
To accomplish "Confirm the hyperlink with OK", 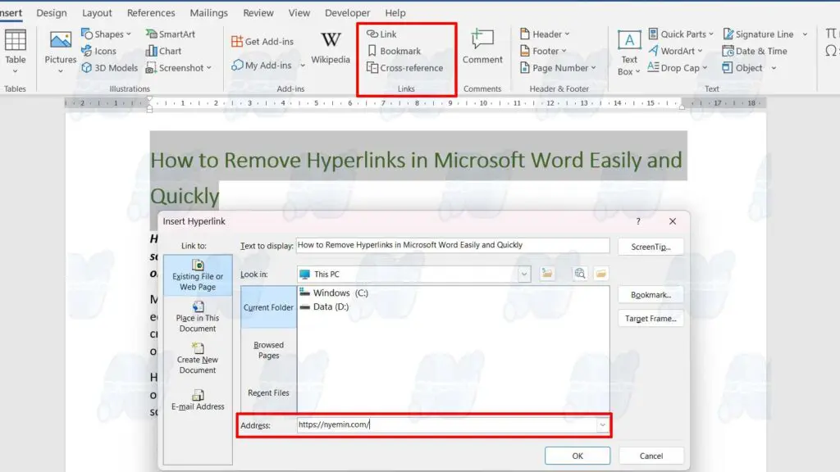I will click(x=577, y=456).
